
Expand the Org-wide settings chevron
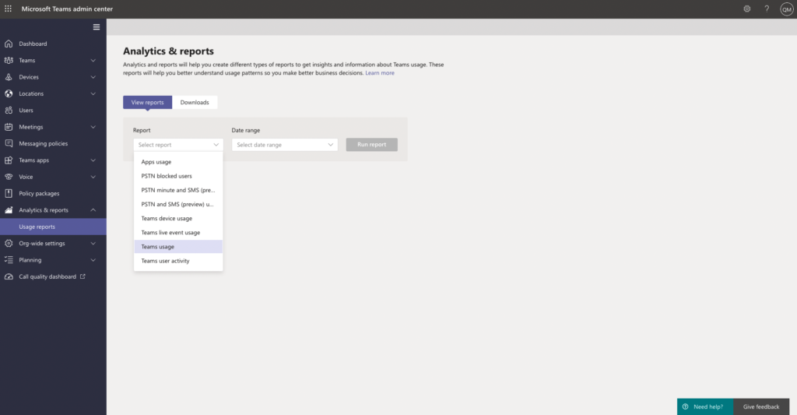93,243
